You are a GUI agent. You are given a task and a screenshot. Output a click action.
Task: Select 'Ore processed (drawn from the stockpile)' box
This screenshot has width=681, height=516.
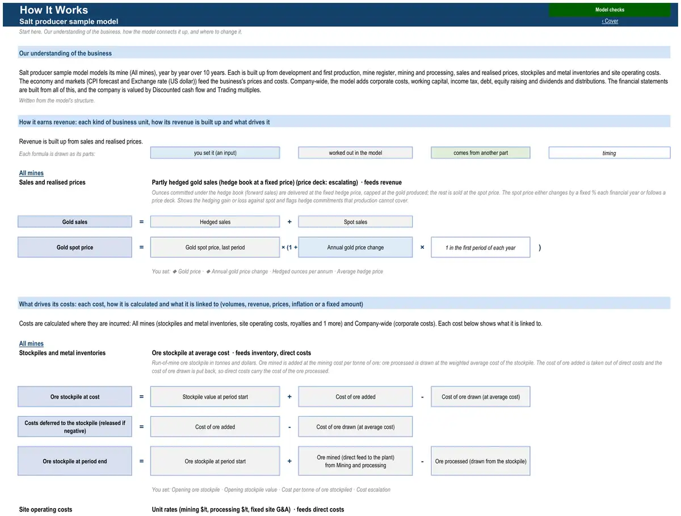[481, 461]
